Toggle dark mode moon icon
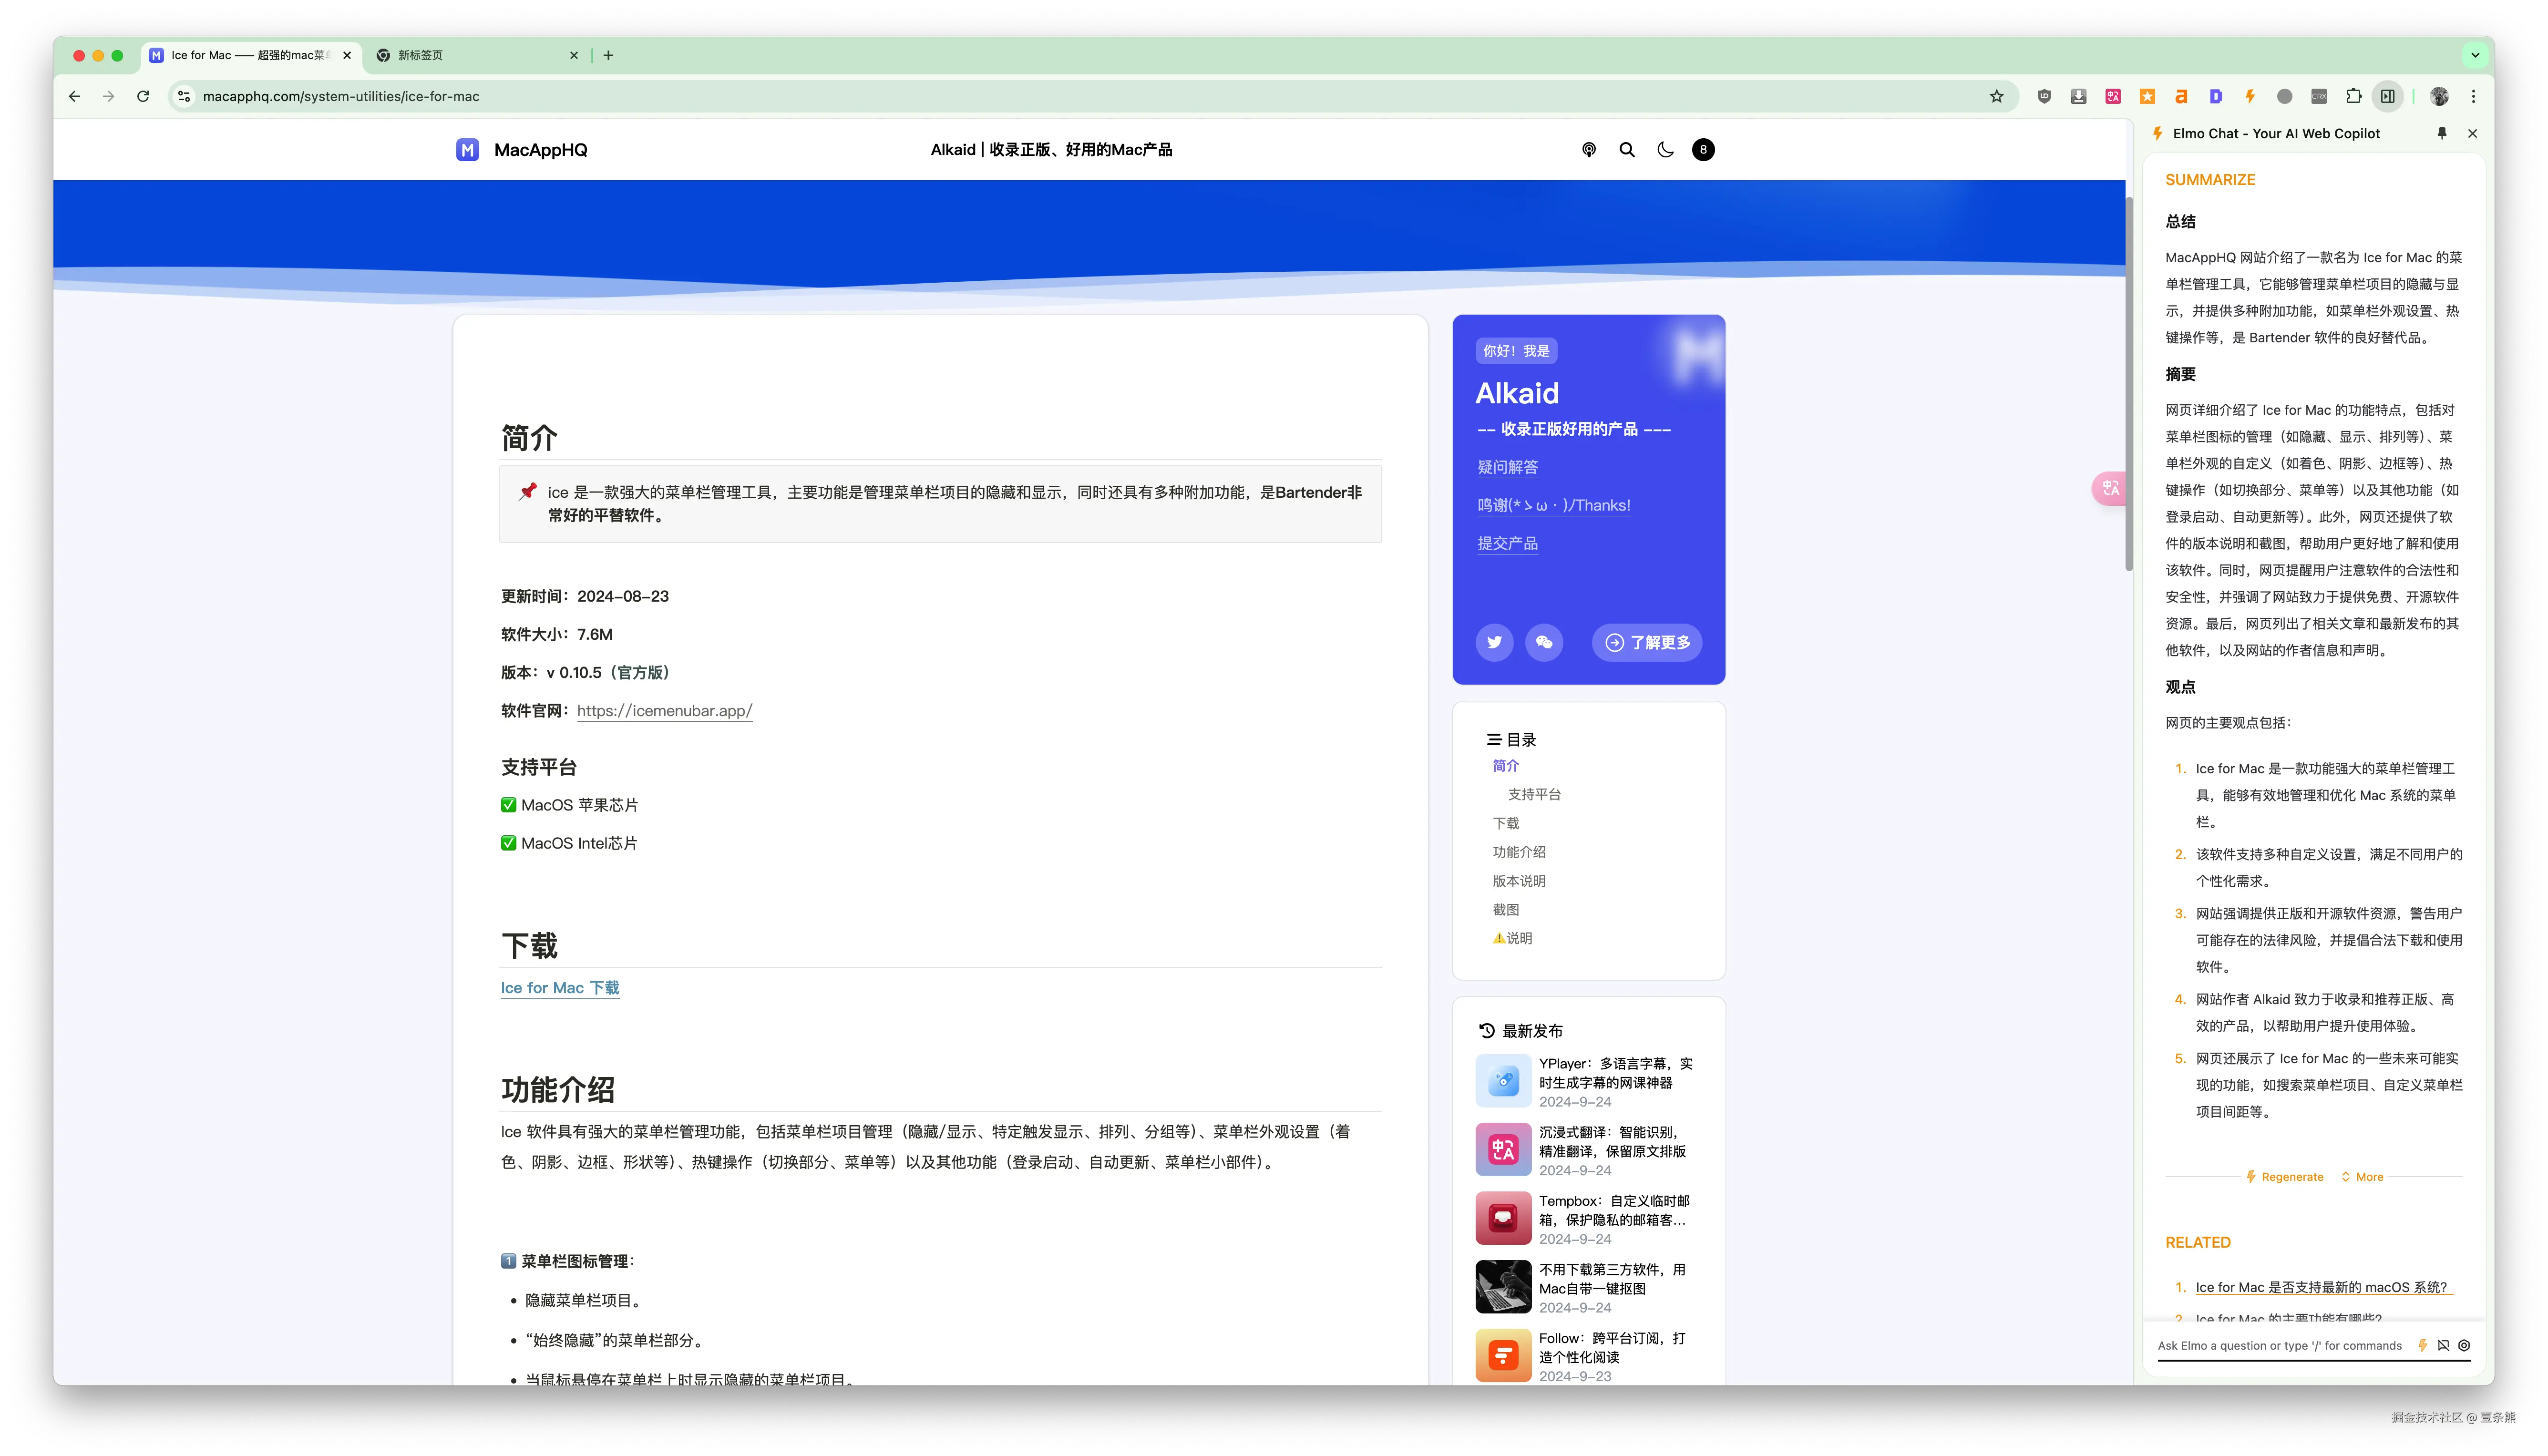 point(1665,150)
